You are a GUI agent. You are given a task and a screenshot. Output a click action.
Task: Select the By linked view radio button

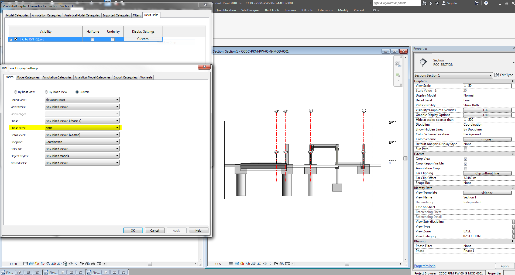[x=46, y=92]
